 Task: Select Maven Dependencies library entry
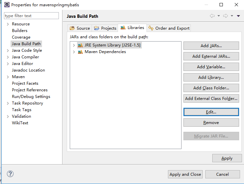pyautogui.click(x=105, y=52)
